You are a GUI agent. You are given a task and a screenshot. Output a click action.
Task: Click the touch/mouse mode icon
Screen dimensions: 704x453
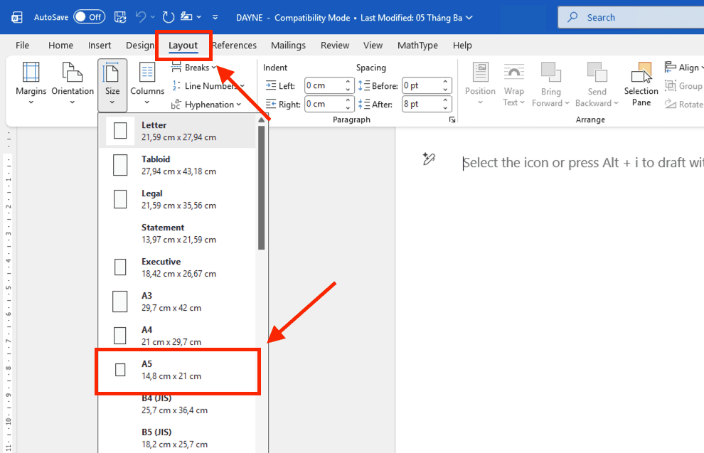(x=186, y=17)
